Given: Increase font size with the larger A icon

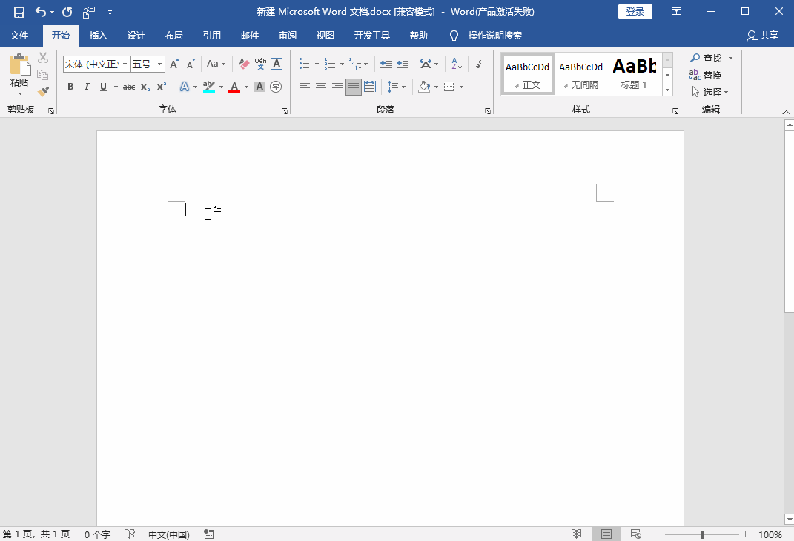Looking at the screenshot, I should click(x=174, y=64).
